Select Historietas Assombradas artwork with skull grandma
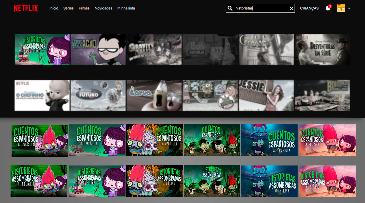The image size is (365, 203). click(x=155, y=181)
